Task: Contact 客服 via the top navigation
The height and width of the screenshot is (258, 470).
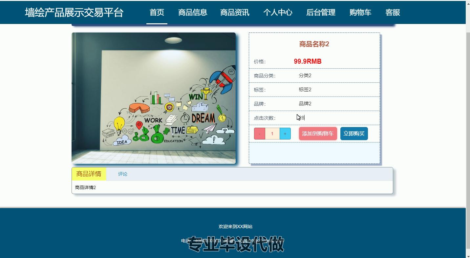Action: click(x=393, y=12)
